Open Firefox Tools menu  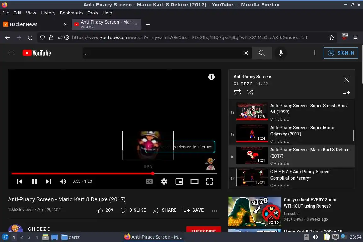pyautogui.click(x=93, y=13)
